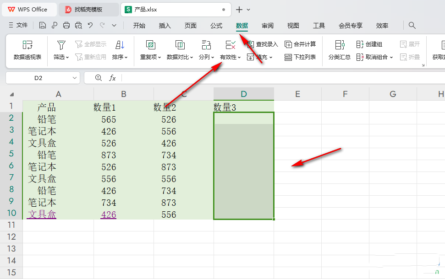Open the outline settings dialog launcher

423,65
